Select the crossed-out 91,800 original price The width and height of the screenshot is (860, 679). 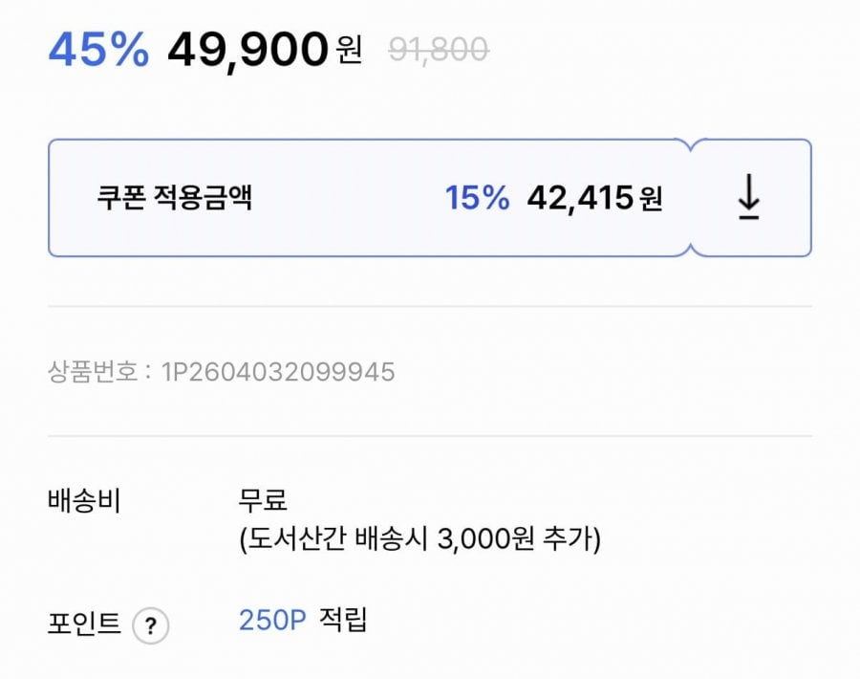click(439, 49)
